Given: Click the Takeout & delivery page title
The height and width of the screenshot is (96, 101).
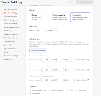Looking at the screenshot, I should (12, 2).
